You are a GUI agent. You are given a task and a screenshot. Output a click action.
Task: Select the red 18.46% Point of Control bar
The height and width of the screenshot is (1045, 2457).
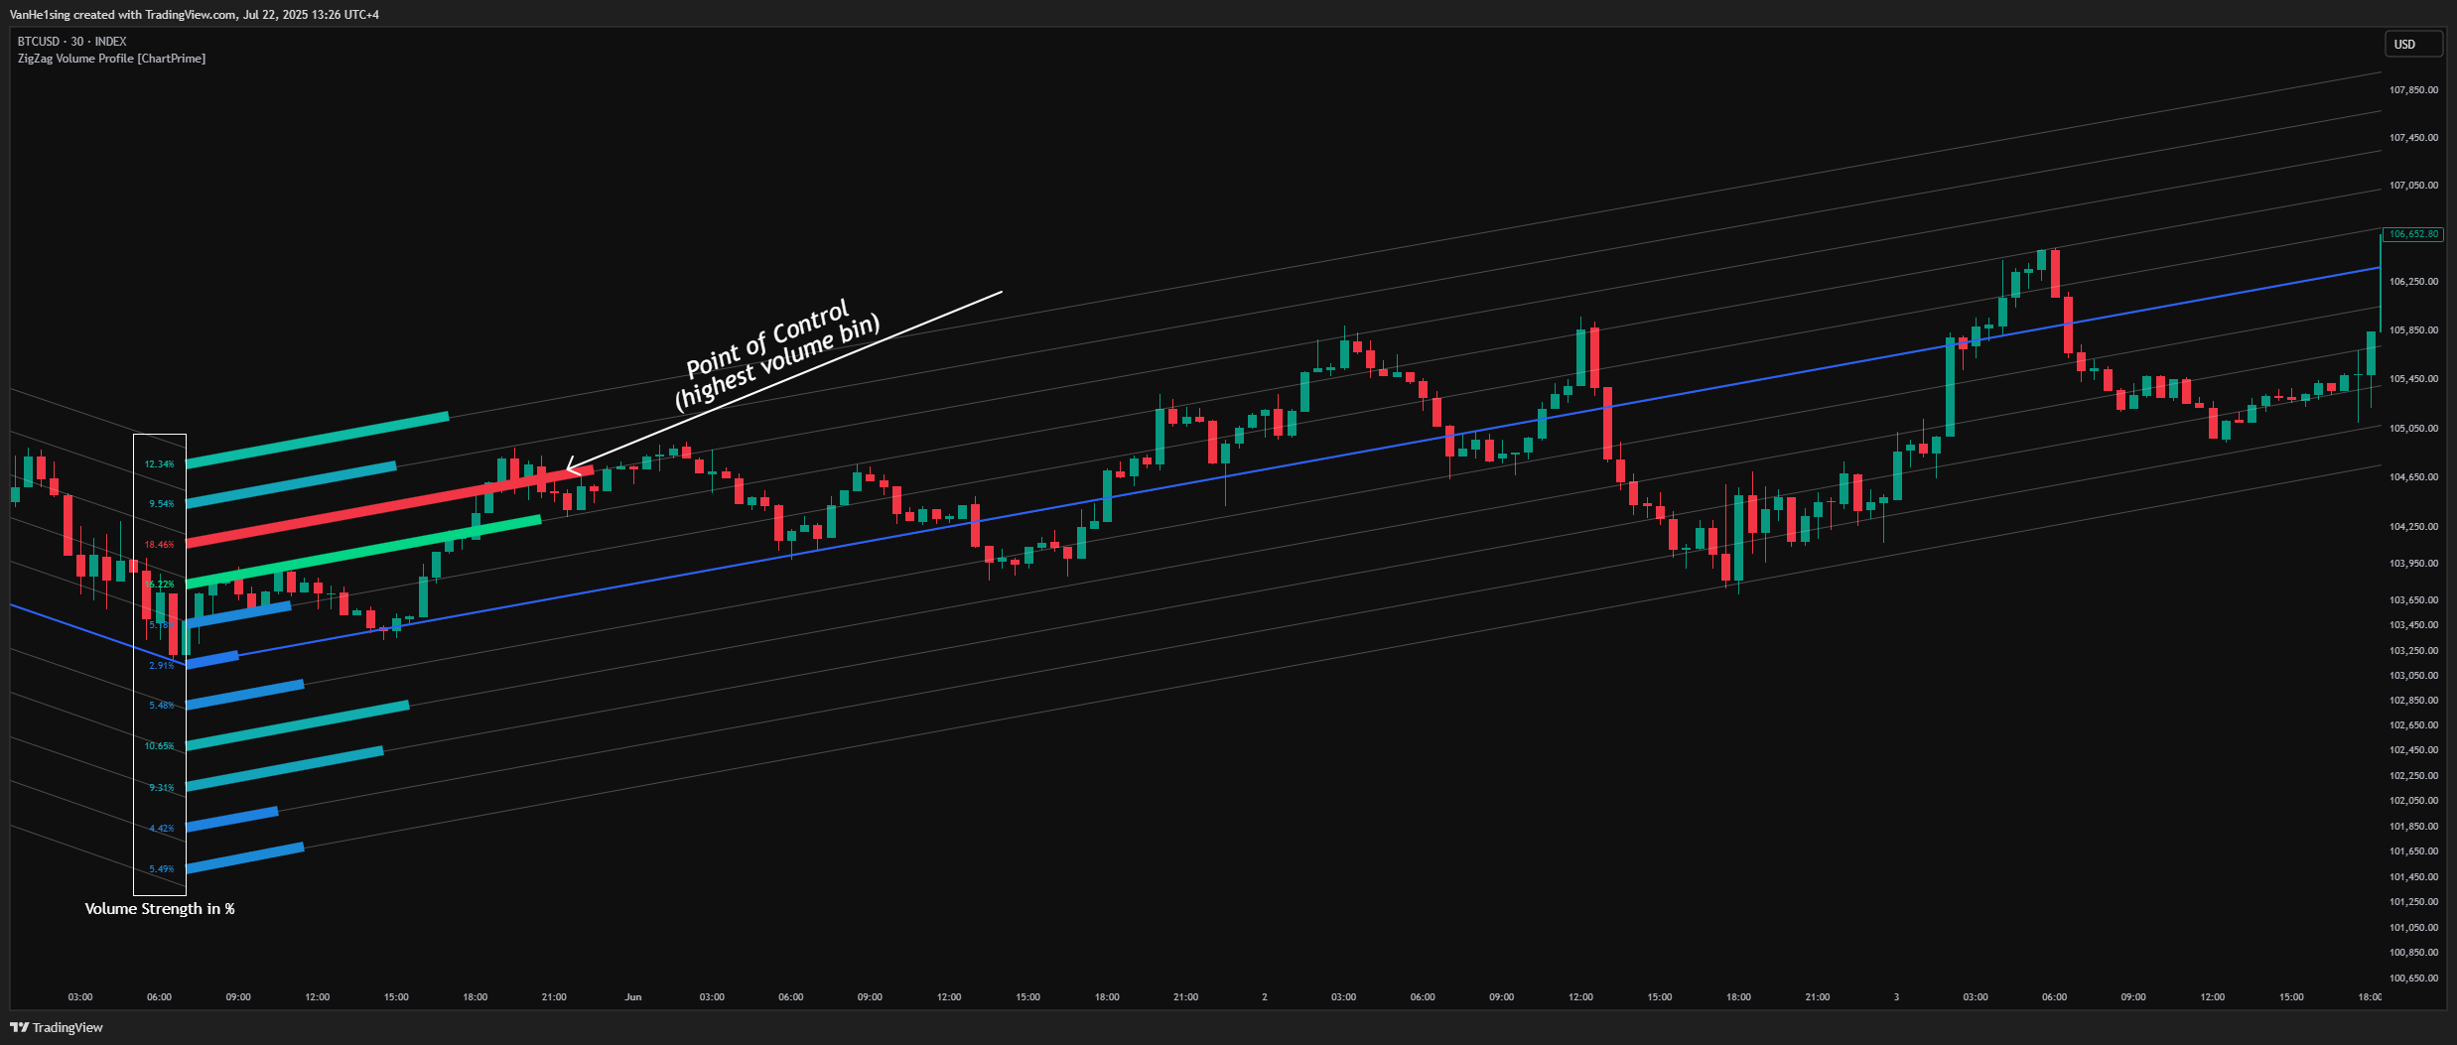389,506
